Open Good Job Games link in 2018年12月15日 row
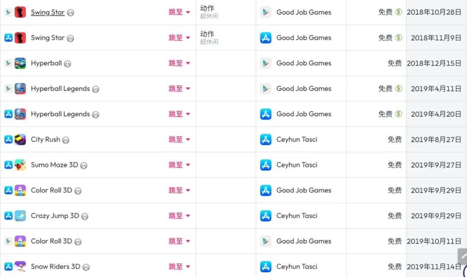Image resolution: width=467 pixels, height=277 pixels. pos(304,63)
